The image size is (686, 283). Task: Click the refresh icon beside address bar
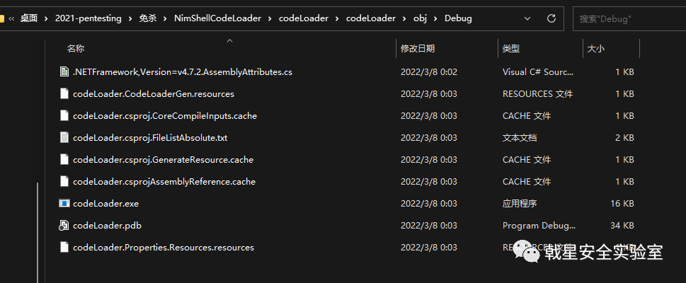click(551, 18)
